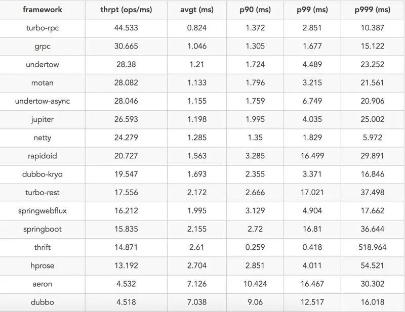
Task: Select the jupiter framework cell
Action: 43,119
